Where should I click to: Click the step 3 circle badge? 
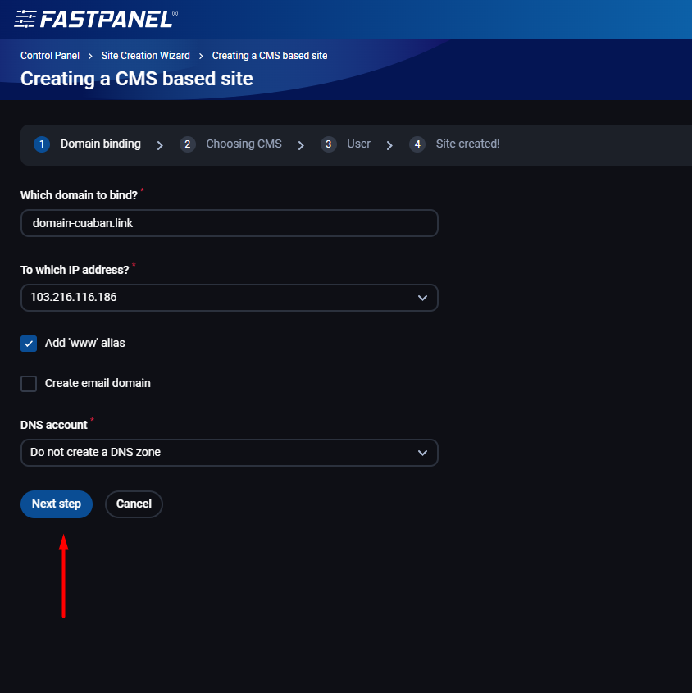pyautogui.click(x=328, y=144)
